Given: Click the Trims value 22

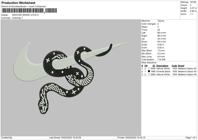Looking at the screenshot, I should [159, 30].
